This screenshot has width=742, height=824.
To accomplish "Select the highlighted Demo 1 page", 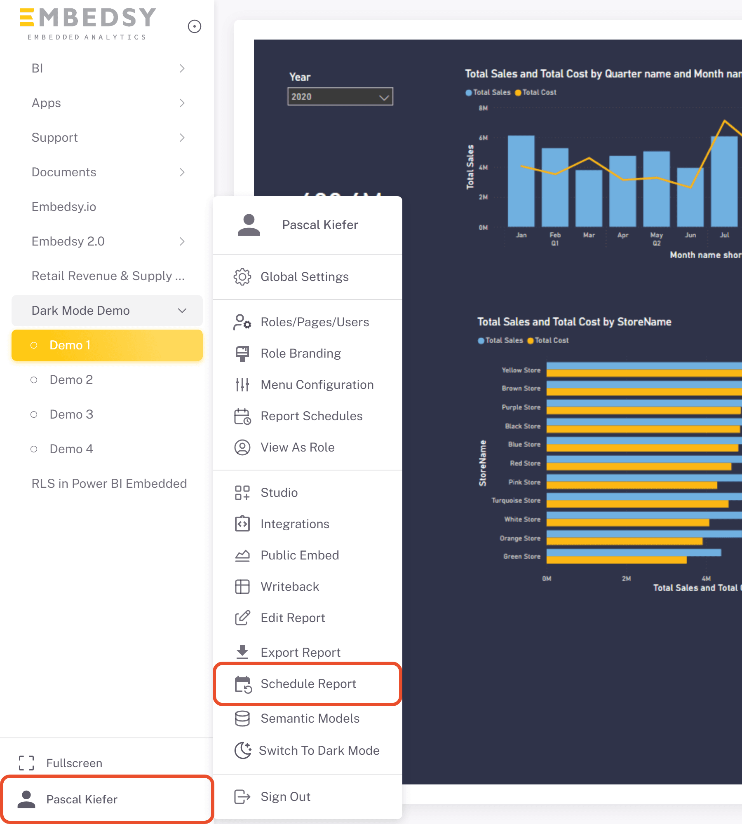I will (x=107, y=345).
